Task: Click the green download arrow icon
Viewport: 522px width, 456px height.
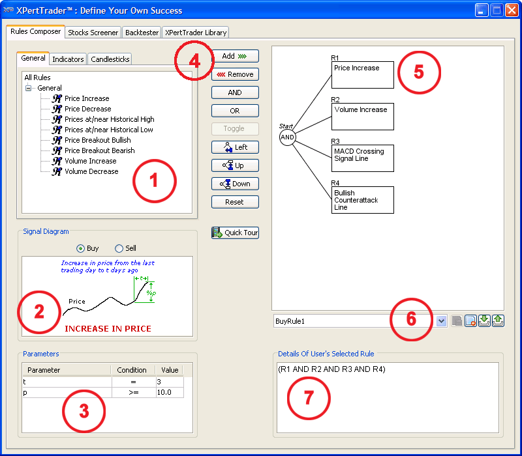Action: (484, 321)
